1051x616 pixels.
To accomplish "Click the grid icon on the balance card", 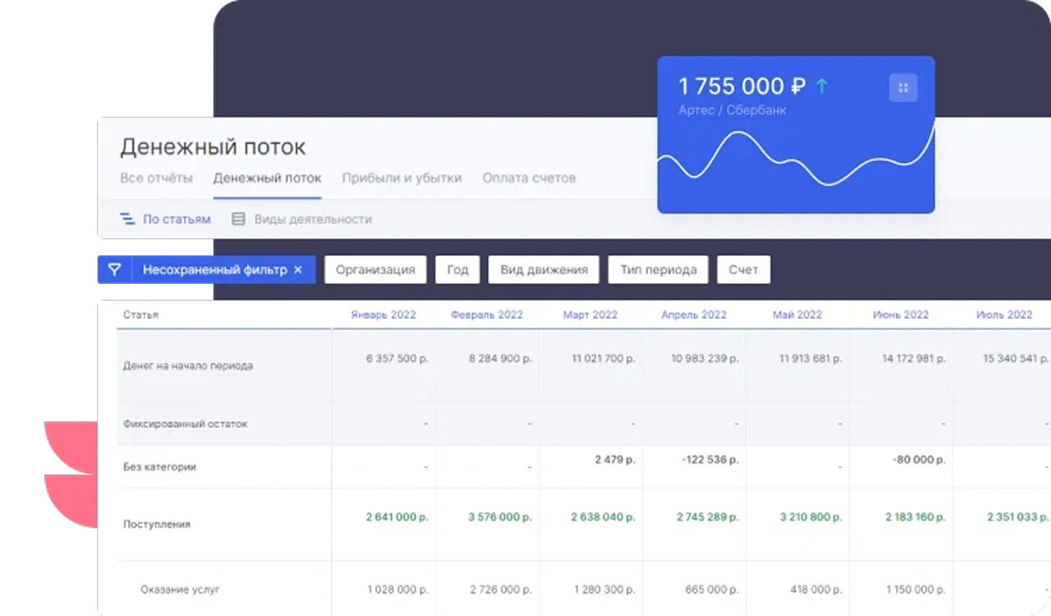I will point(903,88).
